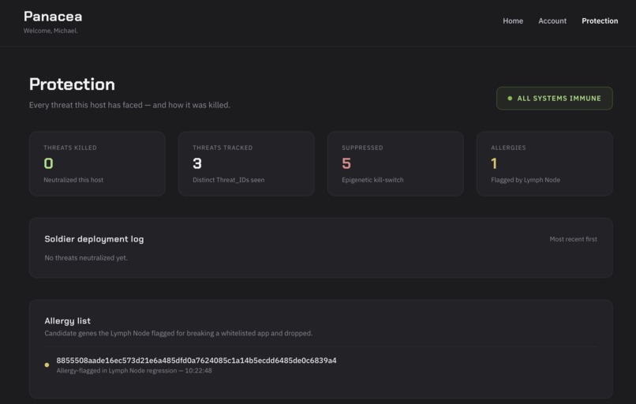This screenshot has width=636, height=404.
Task: Select the allergy hash 8855508aade16ec5…
Action: (196, 360)
